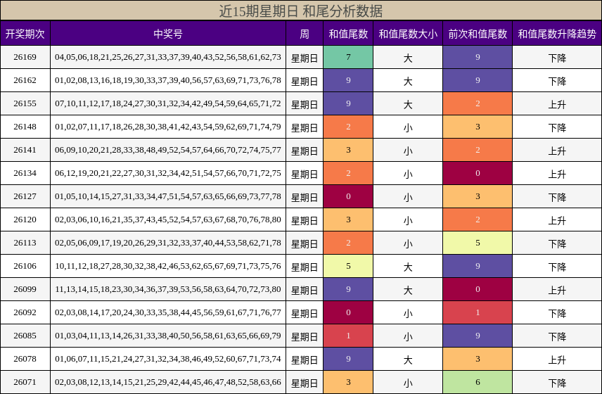Select 小 size cell in row 26148
This screenshot has height=394, width=602.
pyautogui.click(x=408, y=127)
